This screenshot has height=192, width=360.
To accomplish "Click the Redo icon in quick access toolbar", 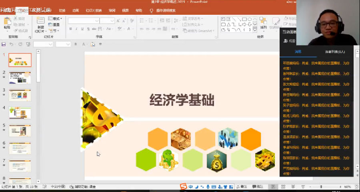I will pyautogui.click(x=20, y=44).
